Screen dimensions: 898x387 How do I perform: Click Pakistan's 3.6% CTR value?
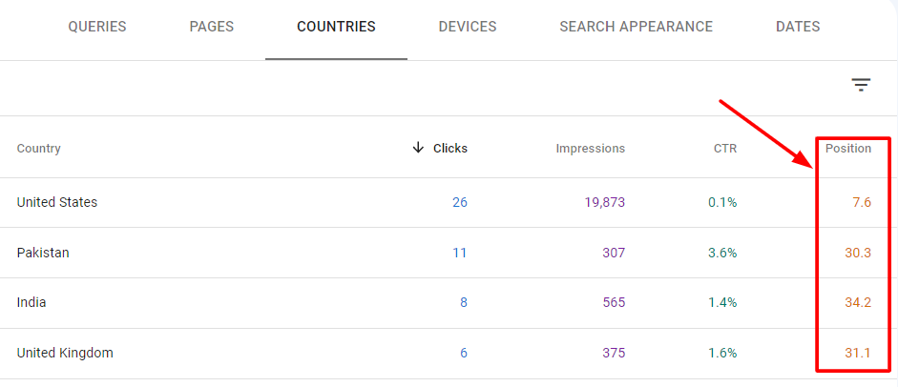(x=721, y=253)
